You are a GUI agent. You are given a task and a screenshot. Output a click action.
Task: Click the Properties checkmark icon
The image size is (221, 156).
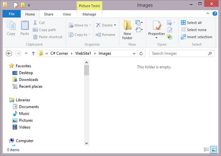click(157, 26)
